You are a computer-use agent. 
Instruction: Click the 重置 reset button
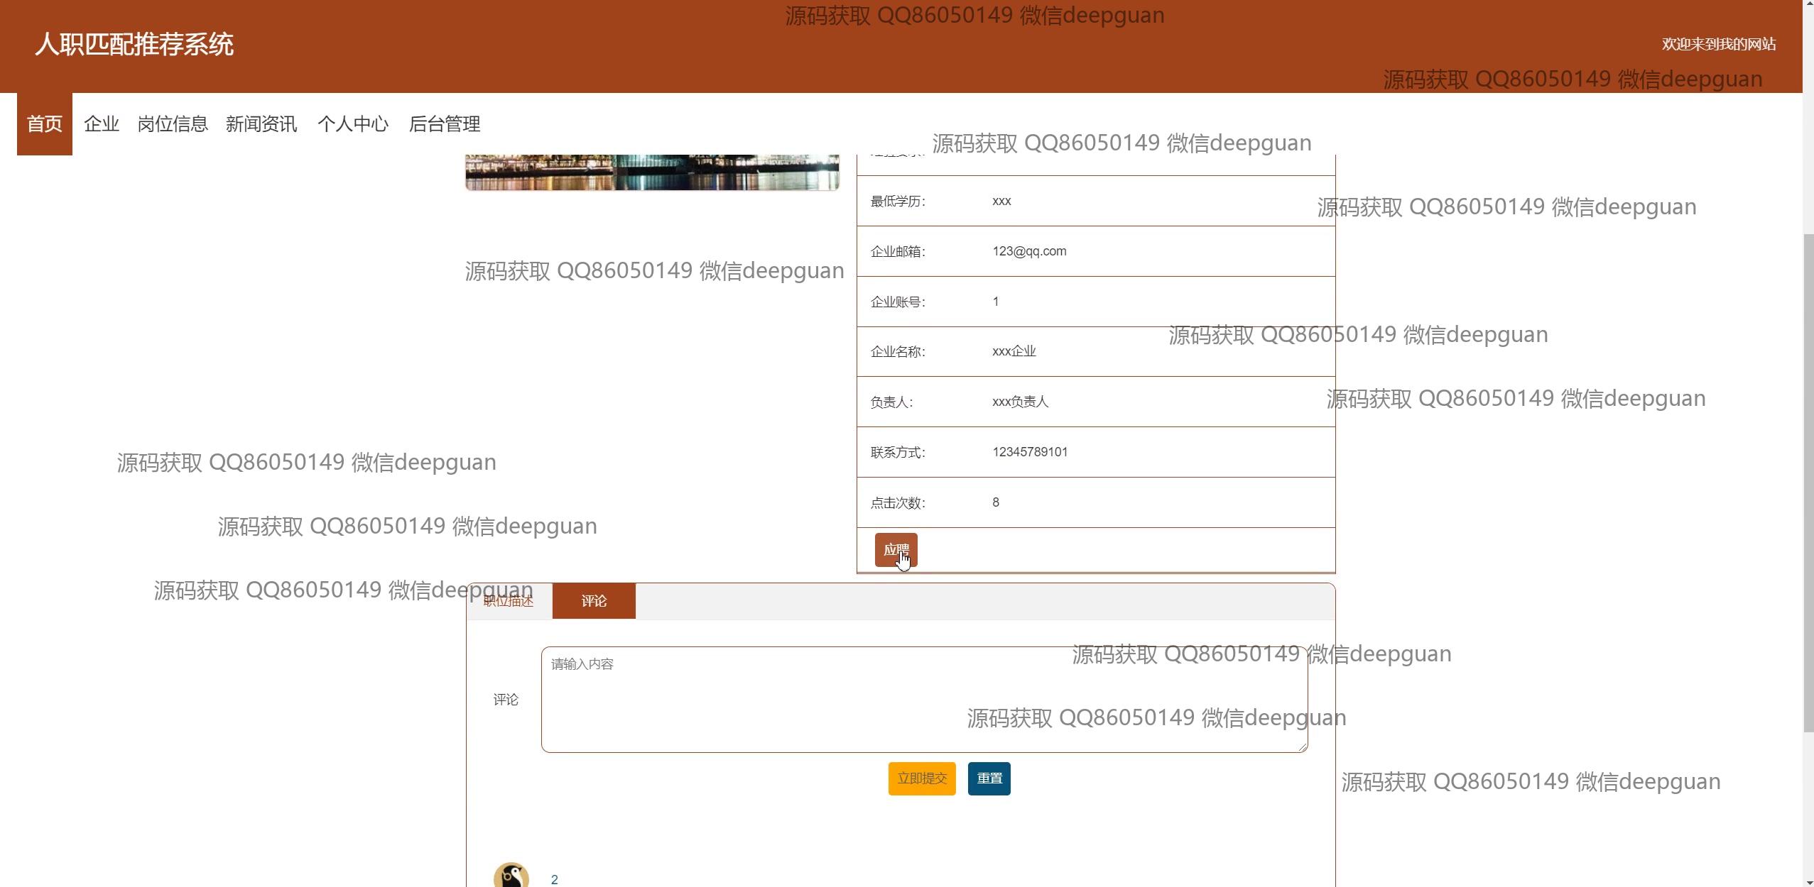(x=989, y=778)
